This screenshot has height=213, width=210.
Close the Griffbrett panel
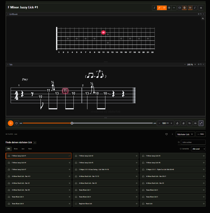tap(203, 14)
